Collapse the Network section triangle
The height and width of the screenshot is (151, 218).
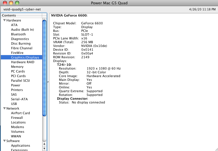click(4, 108)
